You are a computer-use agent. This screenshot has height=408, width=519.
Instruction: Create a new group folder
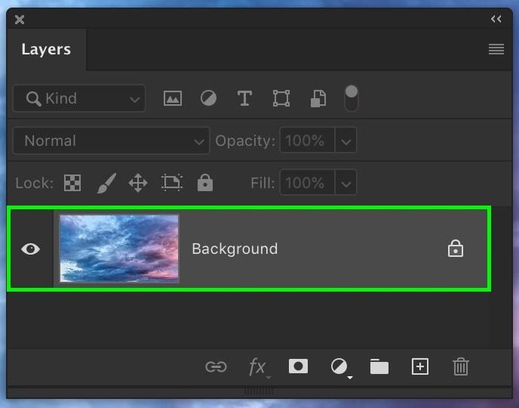(379, 366)
